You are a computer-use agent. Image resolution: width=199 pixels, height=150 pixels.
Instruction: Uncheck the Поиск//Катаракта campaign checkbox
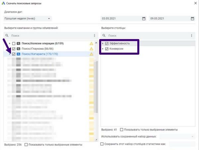pyautogui.click(x=14, y=54)
